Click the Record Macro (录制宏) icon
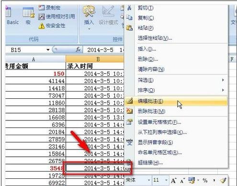The width and height of the screenshot is (237, 186). point(42,7)
